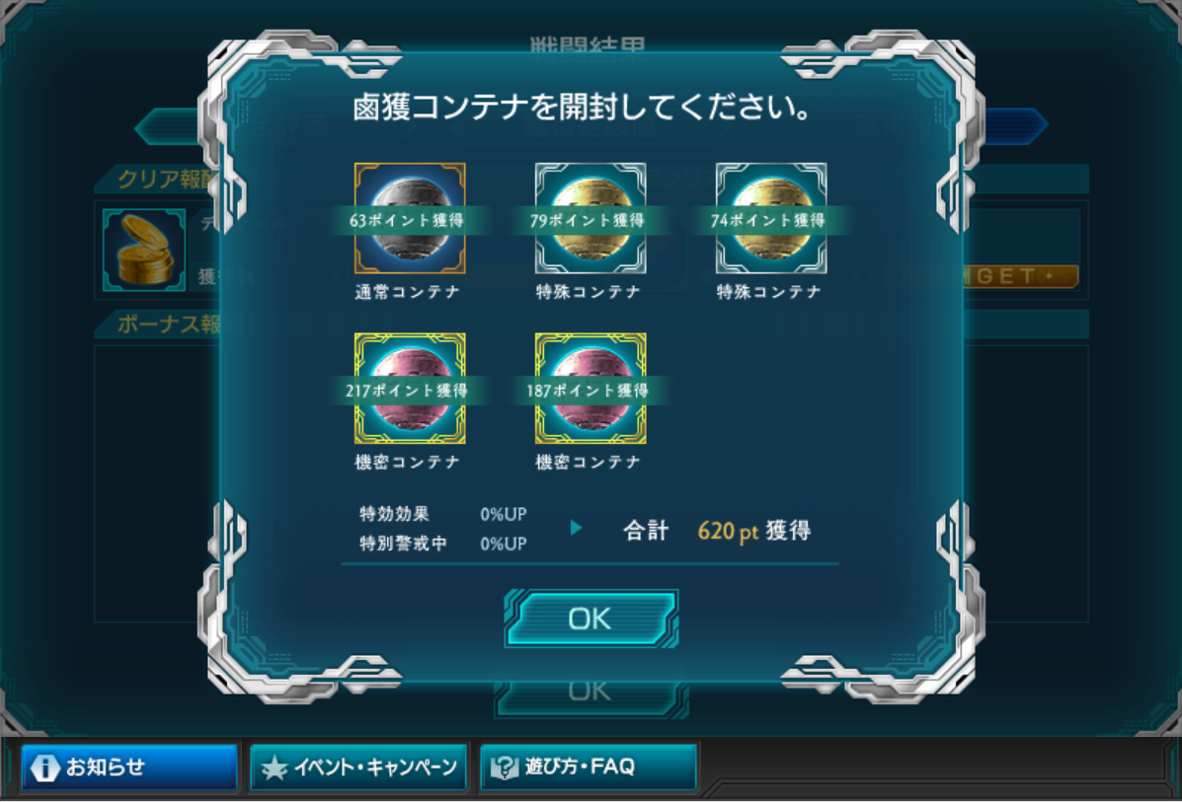Open the pink 機密コンテナ showing 217 points
This screenshot has height=802, width=1182.
pyautogui.click(x=410, y=389)
